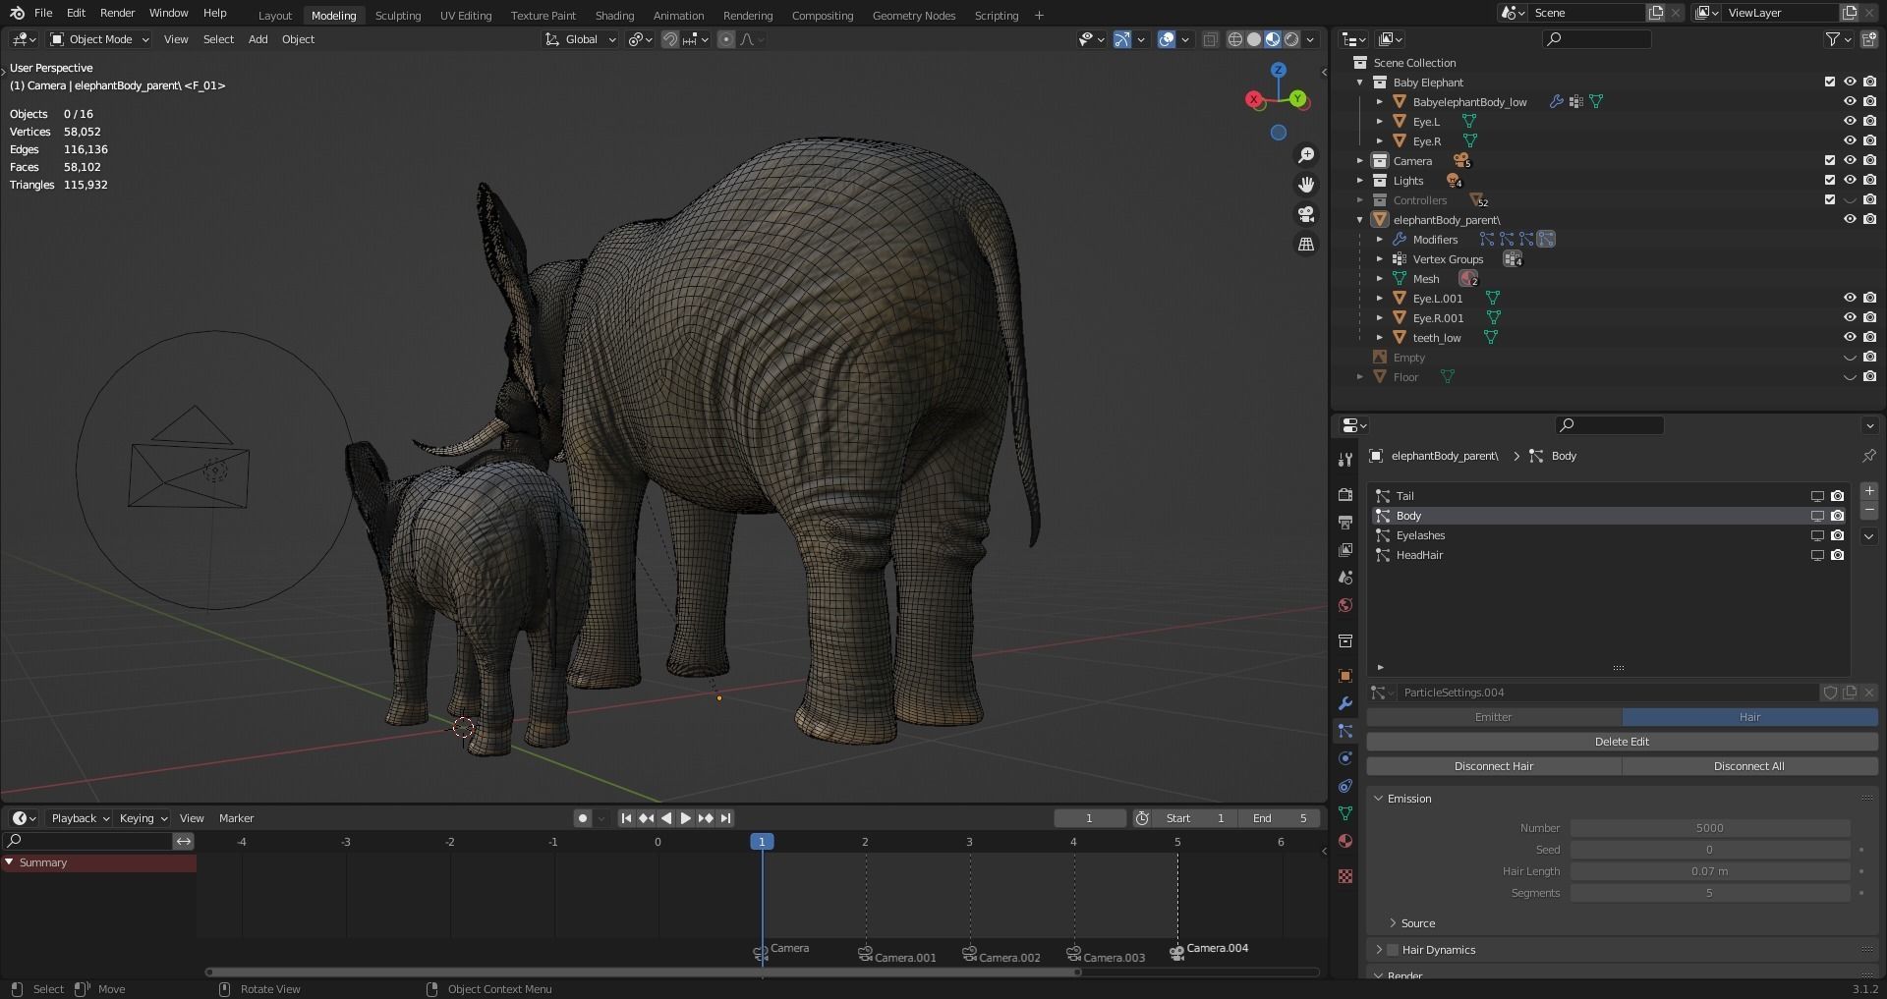Open the Playback dropdown in timeline
The image size is (1887, 999).
(80, 818)
